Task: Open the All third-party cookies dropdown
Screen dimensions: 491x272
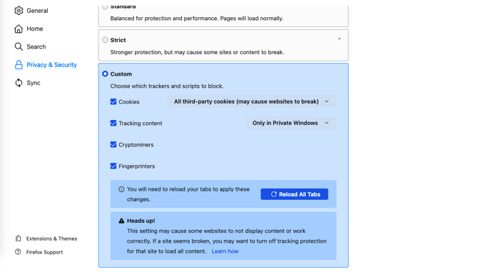Action: 251,101
